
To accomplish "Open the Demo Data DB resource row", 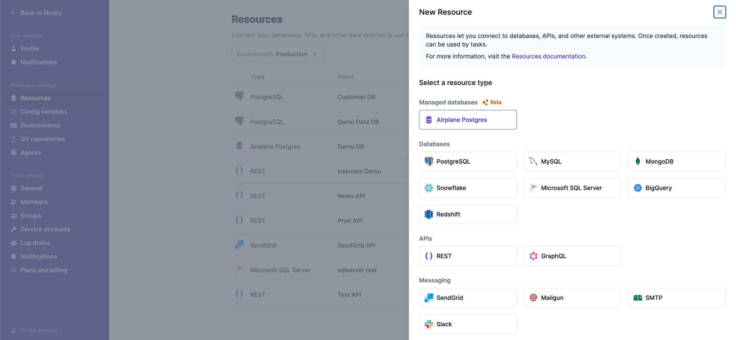I will pyautogui.click(x=320, y=122).
